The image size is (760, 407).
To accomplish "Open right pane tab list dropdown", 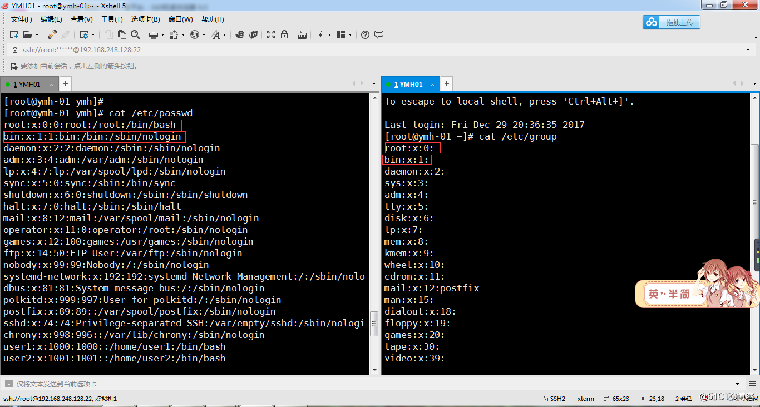I will pos(755,84).
